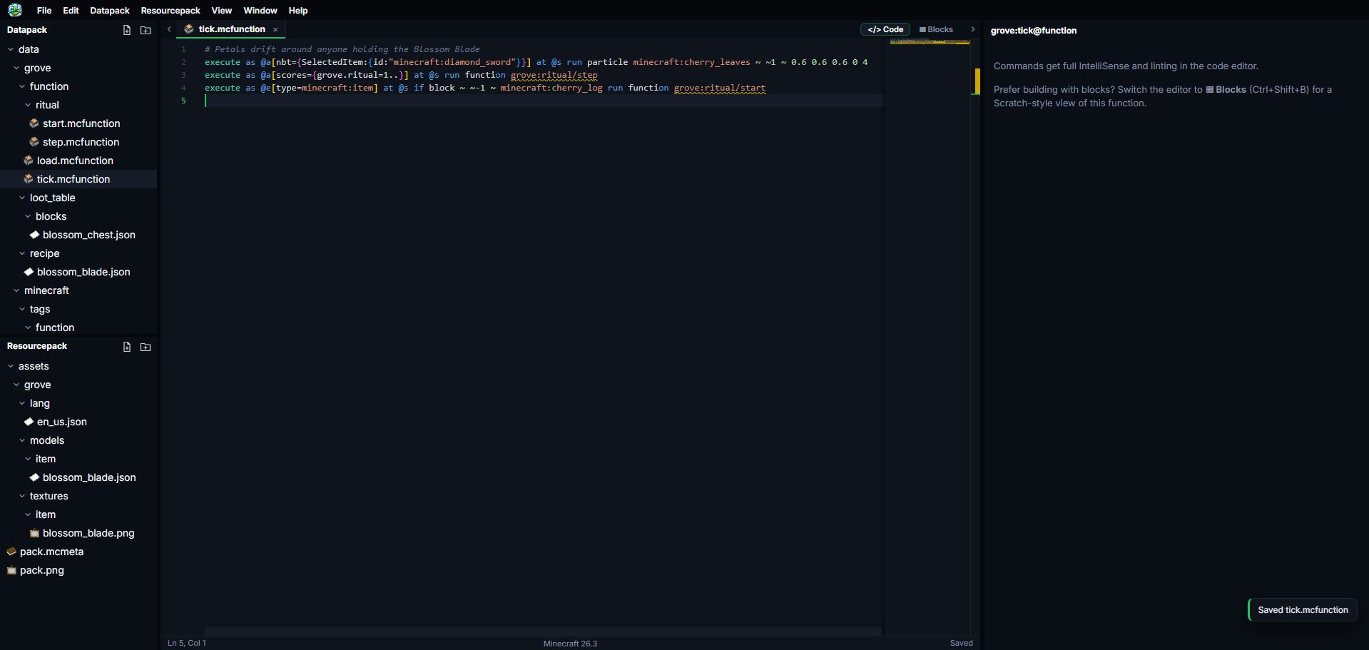
Task: Click blossom_chest.json file icon
Action: click(x=34, y=235)
